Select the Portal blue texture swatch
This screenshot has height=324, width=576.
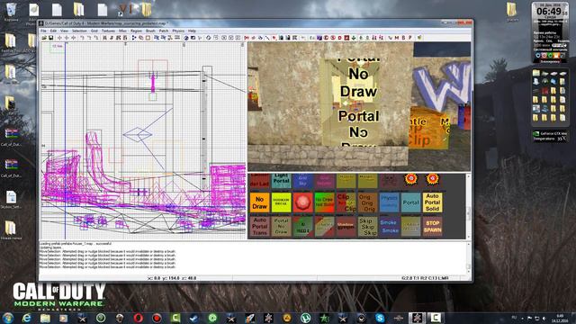click(x=410, y=202)
